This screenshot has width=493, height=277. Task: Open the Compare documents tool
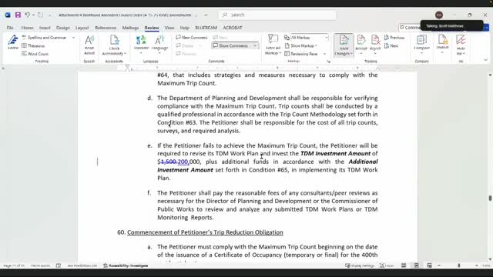pos(421,45)
